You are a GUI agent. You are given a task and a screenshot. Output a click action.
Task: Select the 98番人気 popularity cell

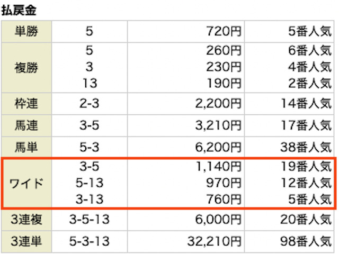pos(307,241)
